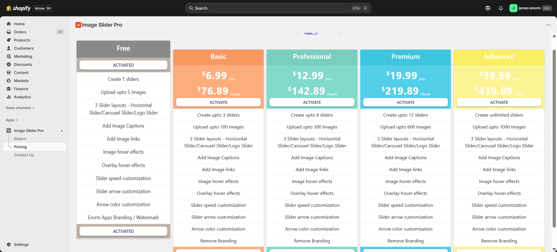The image size is (557, 252).
Task: Open the three-dot more actions menu
Action: tap(548, 25)
